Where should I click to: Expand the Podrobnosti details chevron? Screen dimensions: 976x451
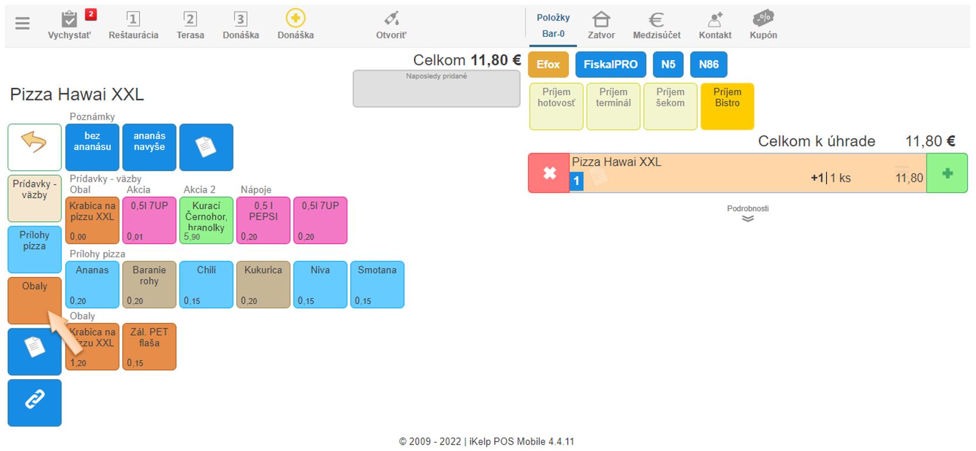747,218
